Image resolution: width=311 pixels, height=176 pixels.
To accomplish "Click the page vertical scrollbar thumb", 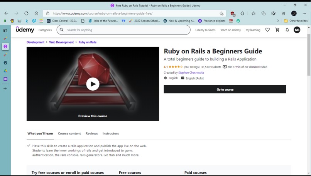I will [309, 55].
